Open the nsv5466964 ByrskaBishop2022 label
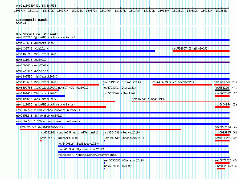 pos(81,149)
